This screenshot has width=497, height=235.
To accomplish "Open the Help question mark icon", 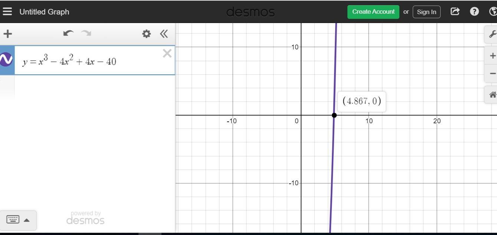I will click(x=474, y=12).
